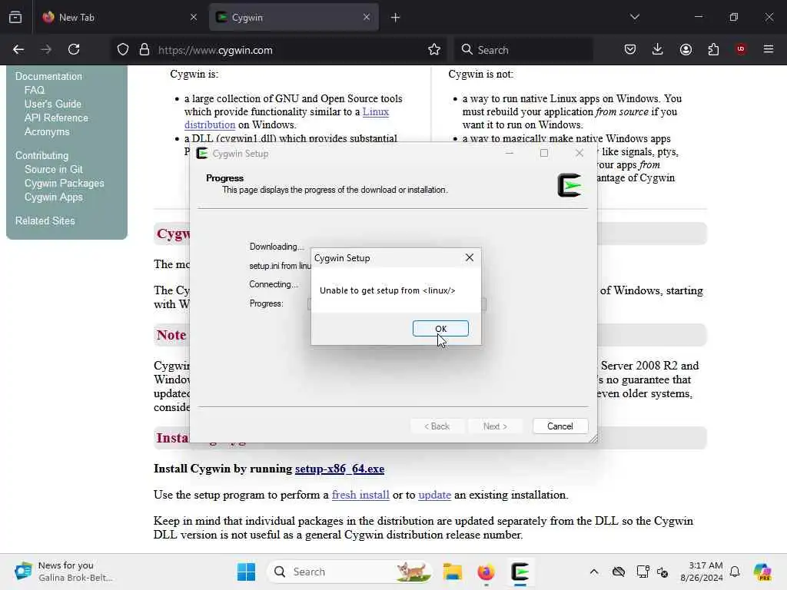
Task: Open the Windows Start menu
Action: [x=247, y=572]
